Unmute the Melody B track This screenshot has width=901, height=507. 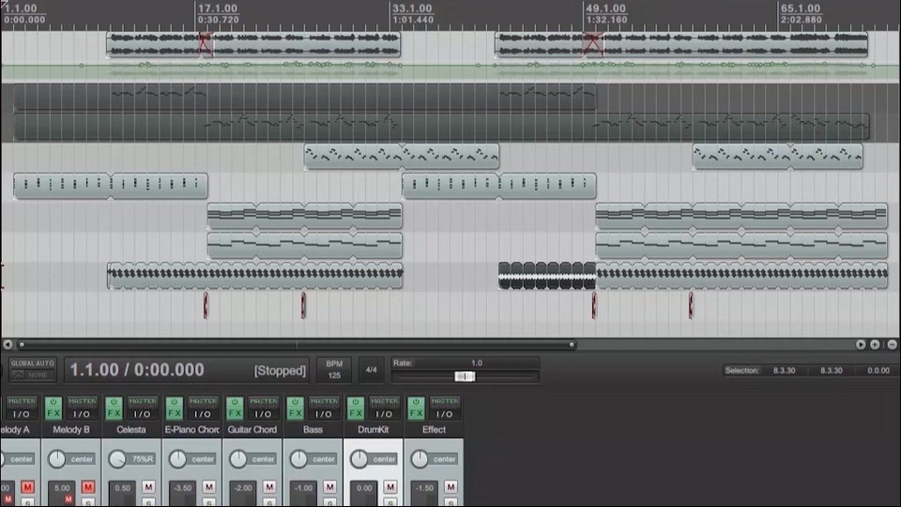pyautogui.click(x=87, y=487)
